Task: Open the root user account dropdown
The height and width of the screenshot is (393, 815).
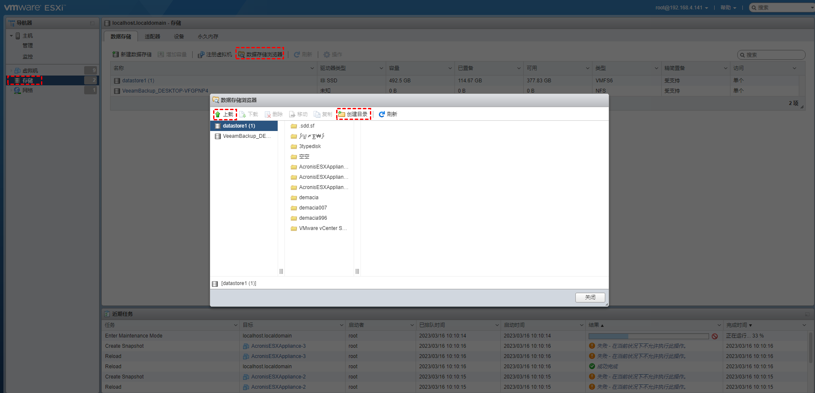Action: (682, 8)
